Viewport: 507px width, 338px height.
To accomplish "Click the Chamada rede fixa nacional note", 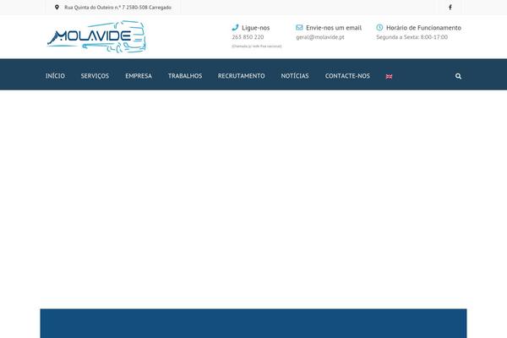I will pyautogui.click(x=257, y=46).
